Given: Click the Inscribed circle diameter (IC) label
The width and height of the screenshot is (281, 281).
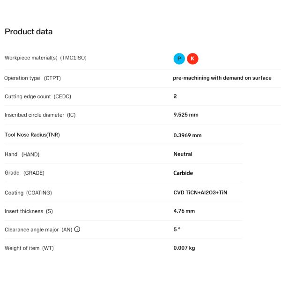Looking at the screenshot, I should 40,115.
